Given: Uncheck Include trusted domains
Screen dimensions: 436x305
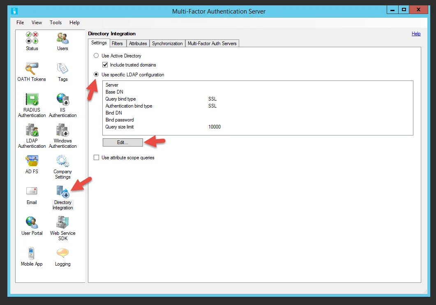Looking at the screenshot, I should [x=105, y=65].
